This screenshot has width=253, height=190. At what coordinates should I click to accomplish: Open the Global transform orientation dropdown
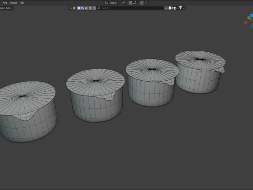[113, 3]
